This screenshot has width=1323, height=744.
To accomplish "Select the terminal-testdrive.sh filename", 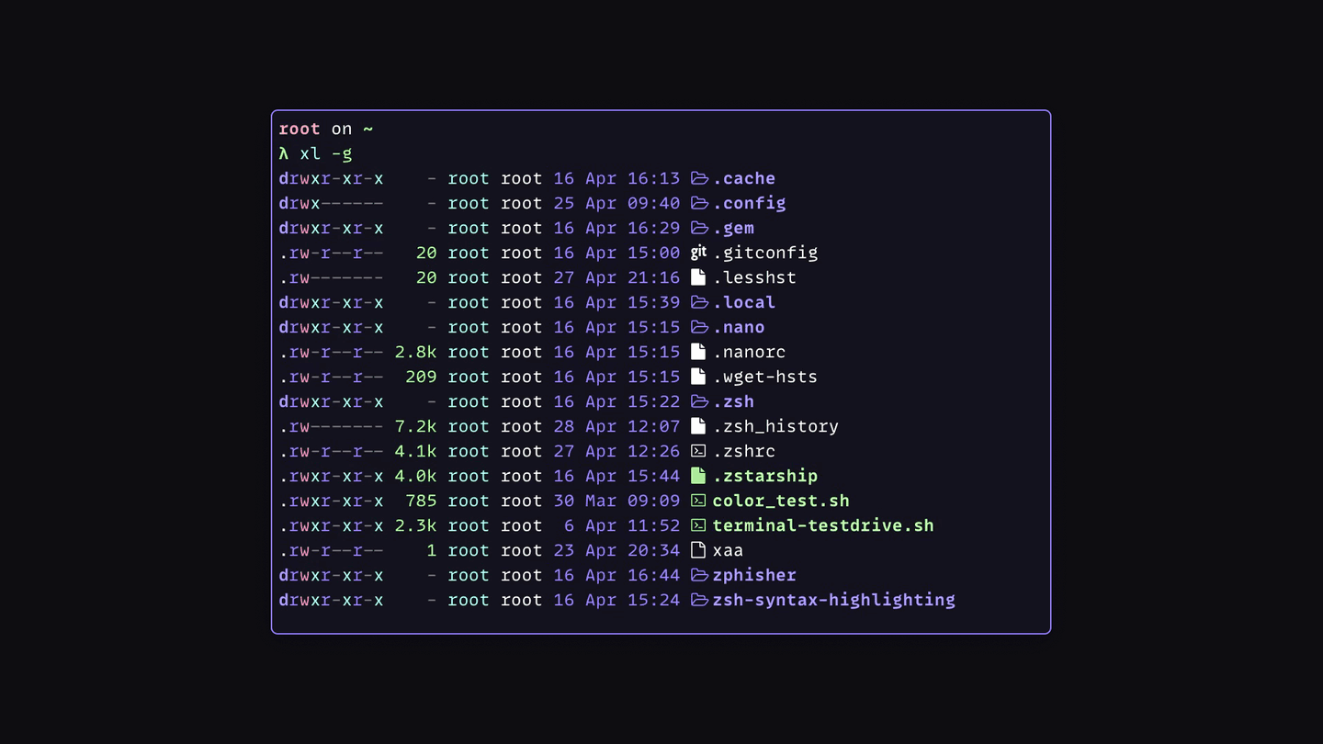I will [822, 525].
